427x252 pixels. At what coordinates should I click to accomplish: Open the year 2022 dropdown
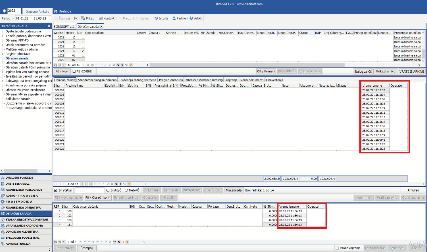click(x=19, y=11)
